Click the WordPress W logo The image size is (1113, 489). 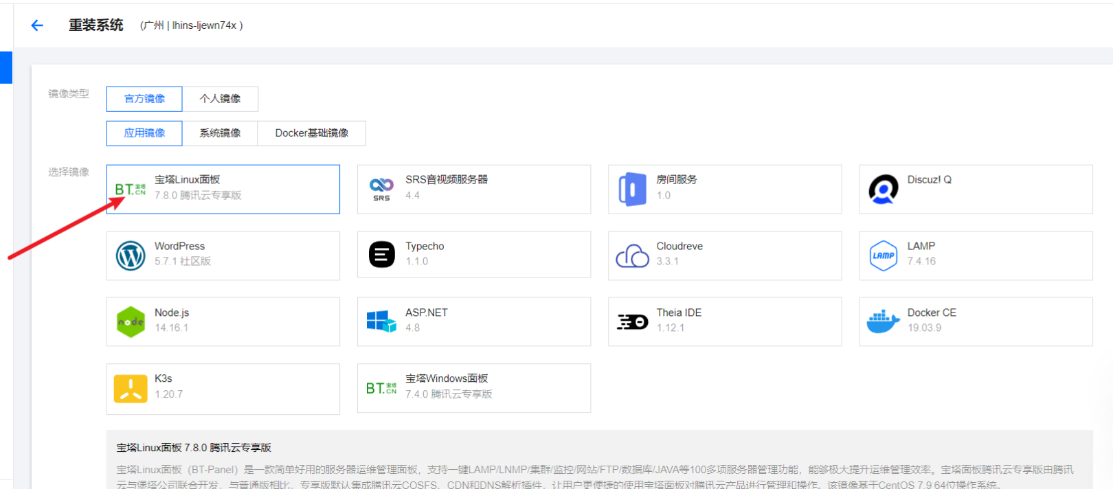tap(131, 255)
